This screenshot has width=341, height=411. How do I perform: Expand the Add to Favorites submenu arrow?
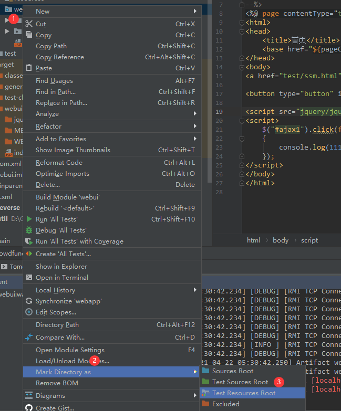[x=195, y=139]
